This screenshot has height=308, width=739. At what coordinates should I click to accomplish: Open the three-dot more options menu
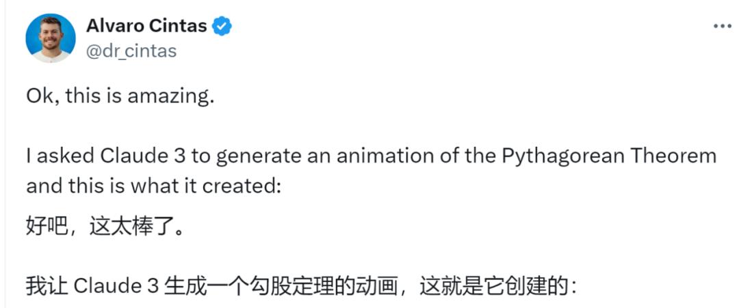(723, 25)
